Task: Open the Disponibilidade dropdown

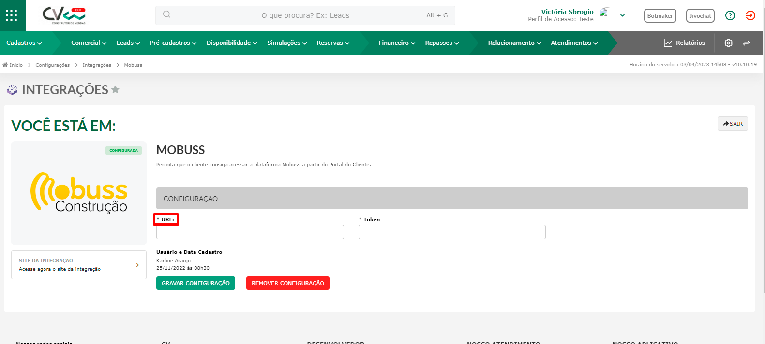Action: 232,43
